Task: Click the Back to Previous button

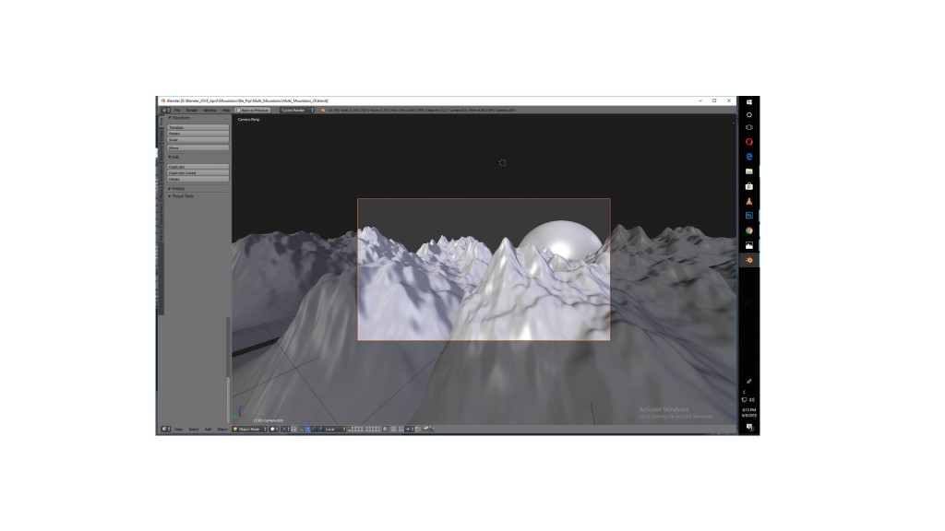Action: (x=251, y=109)
